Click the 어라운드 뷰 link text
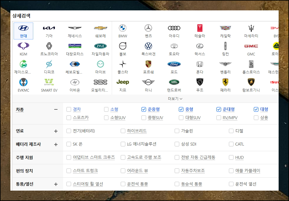The width and height of the screenshot is (289, 201). [138, 171]
